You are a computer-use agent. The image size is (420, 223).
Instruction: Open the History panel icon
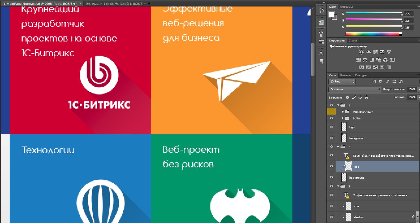321,11
